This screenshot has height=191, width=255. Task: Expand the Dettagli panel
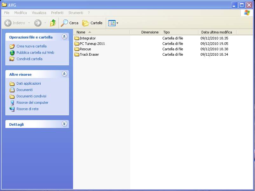pyautogui.click(x=64, y=124)
